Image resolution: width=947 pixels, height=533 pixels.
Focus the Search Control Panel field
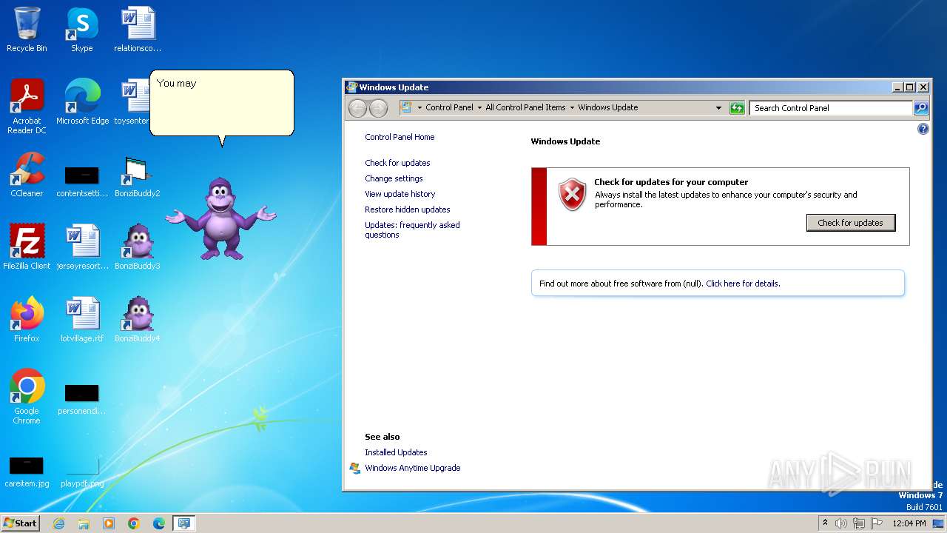click(831, 108)
